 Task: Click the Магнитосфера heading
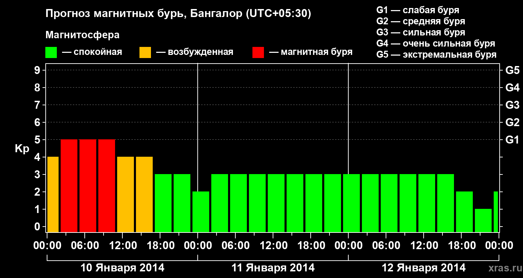tap(83, 35)
